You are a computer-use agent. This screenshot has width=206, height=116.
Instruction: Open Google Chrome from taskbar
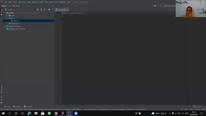(56, 113)
